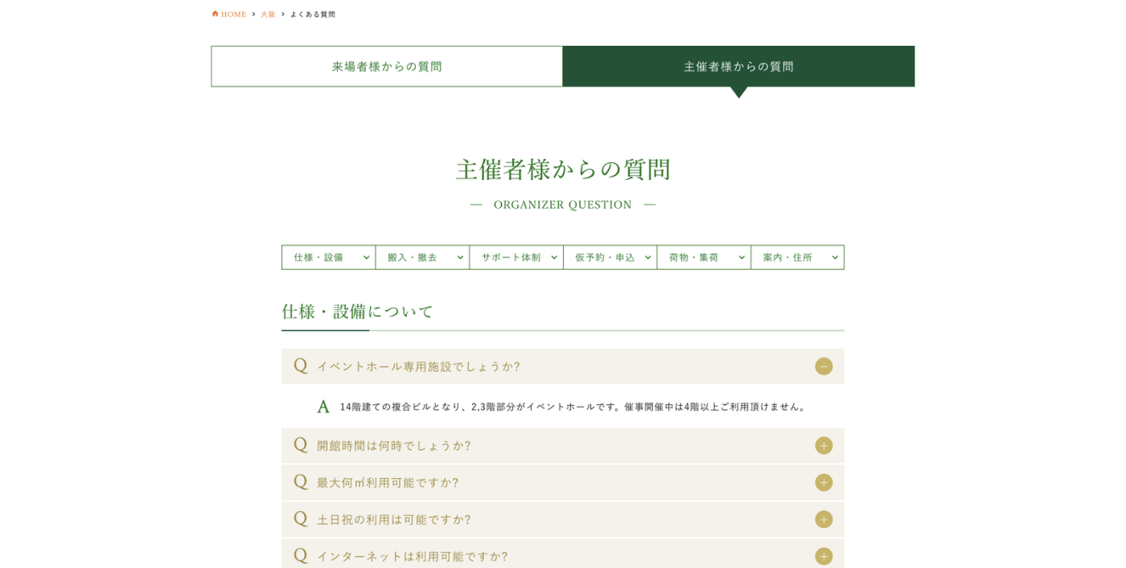Collapse the イベントホール専用施設でしょうか question
Screen dimensions: 1126x568
pyautogui.click(x=418, y=366)
